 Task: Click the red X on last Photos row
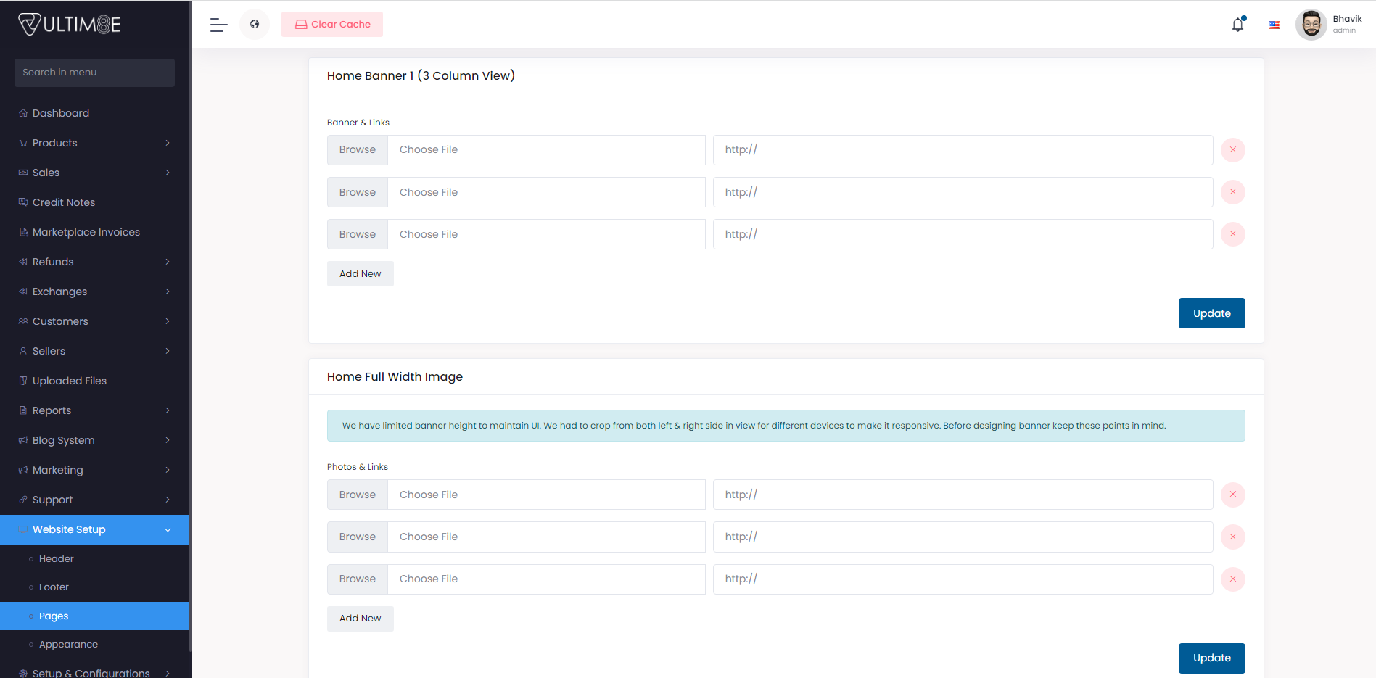(x=1232, y=579)
